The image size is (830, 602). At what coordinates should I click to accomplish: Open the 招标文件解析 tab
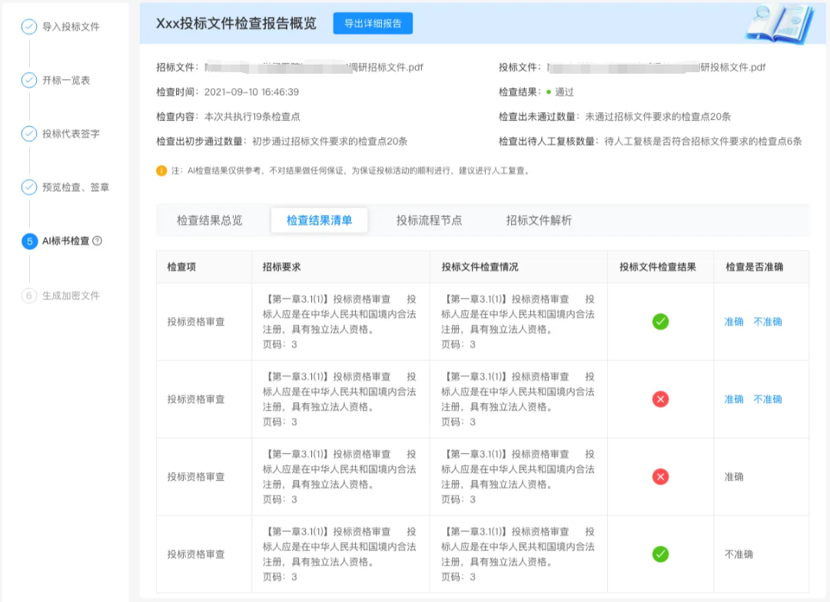(539, 220)
